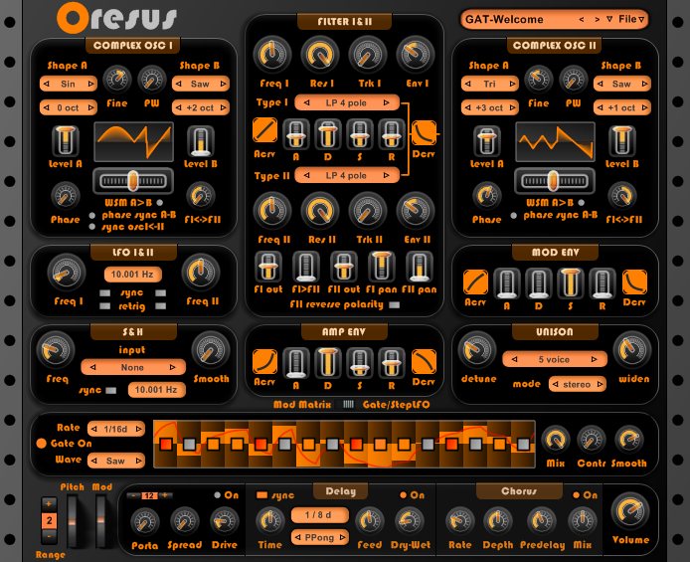Toggle FII reverse polarity switch
Viewport: 690px width, 562px height.
point(397,304)
